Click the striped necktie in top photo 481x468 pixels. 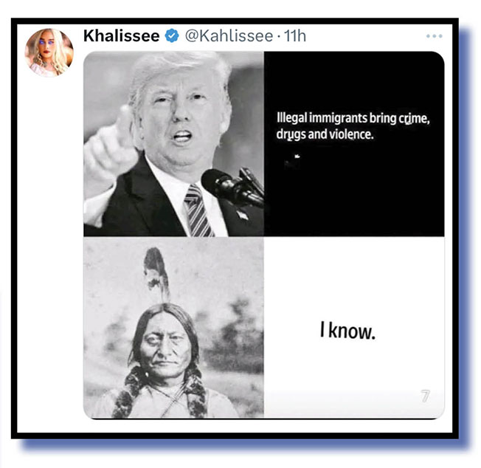198,211
